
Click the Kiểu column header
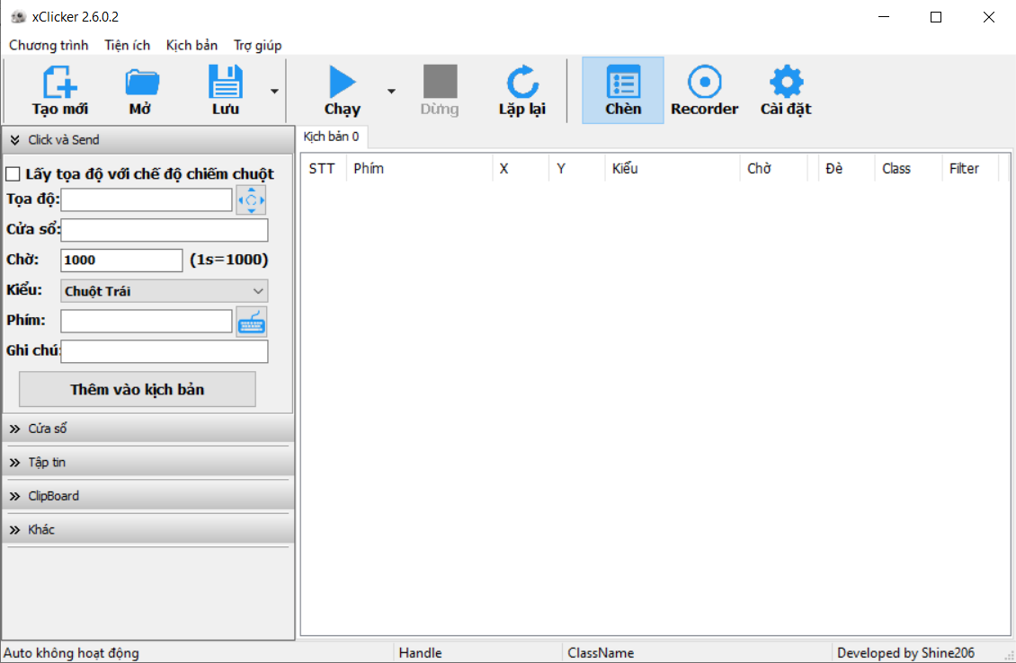pyautogui.click(x=672, y=169)
